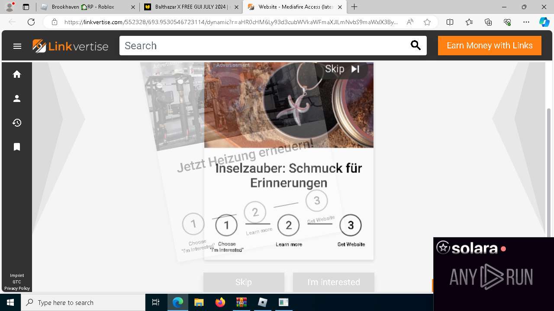Close the Mediafire Access tab

pyautogui.click(x=340, y=7)
